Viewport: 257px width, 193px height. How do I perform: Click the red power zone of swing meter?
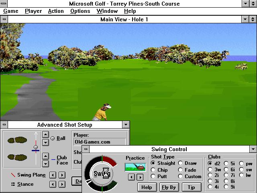point(110,160)
